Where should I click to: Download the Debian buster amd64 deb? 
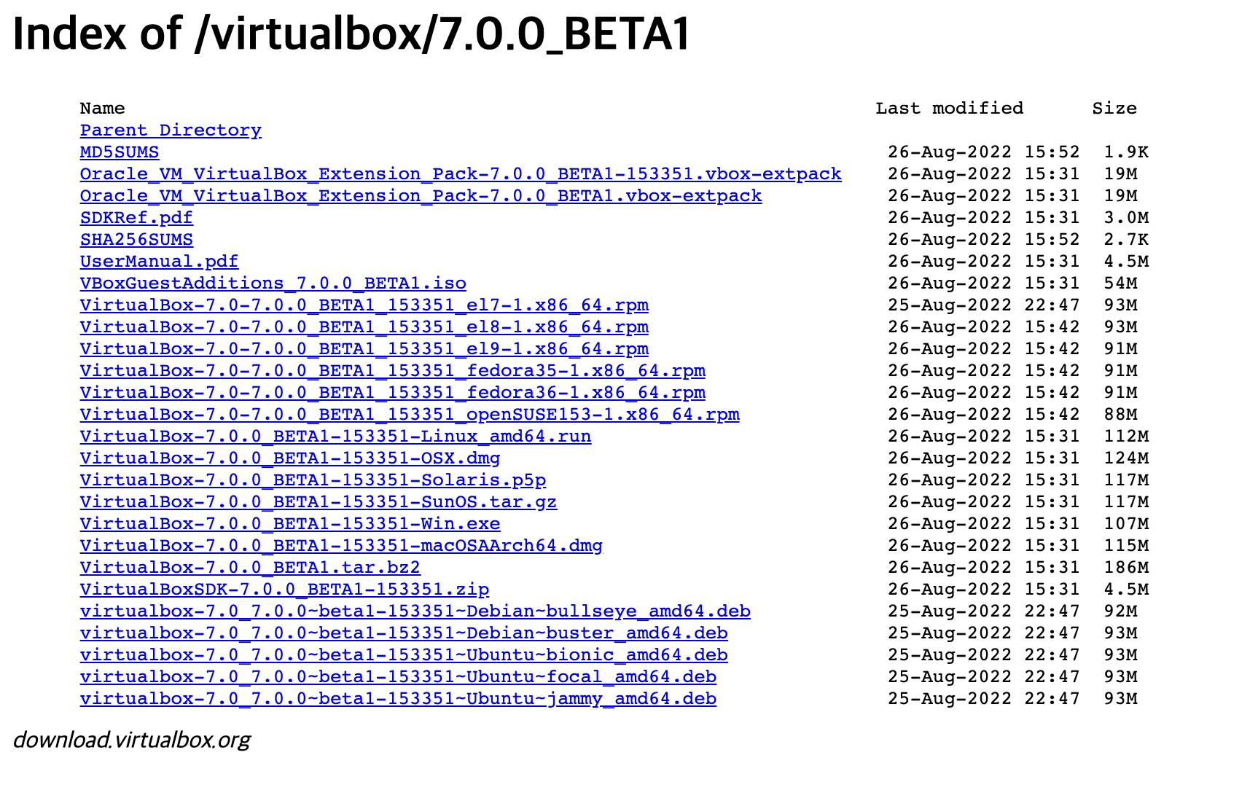[x=404, y=633]
